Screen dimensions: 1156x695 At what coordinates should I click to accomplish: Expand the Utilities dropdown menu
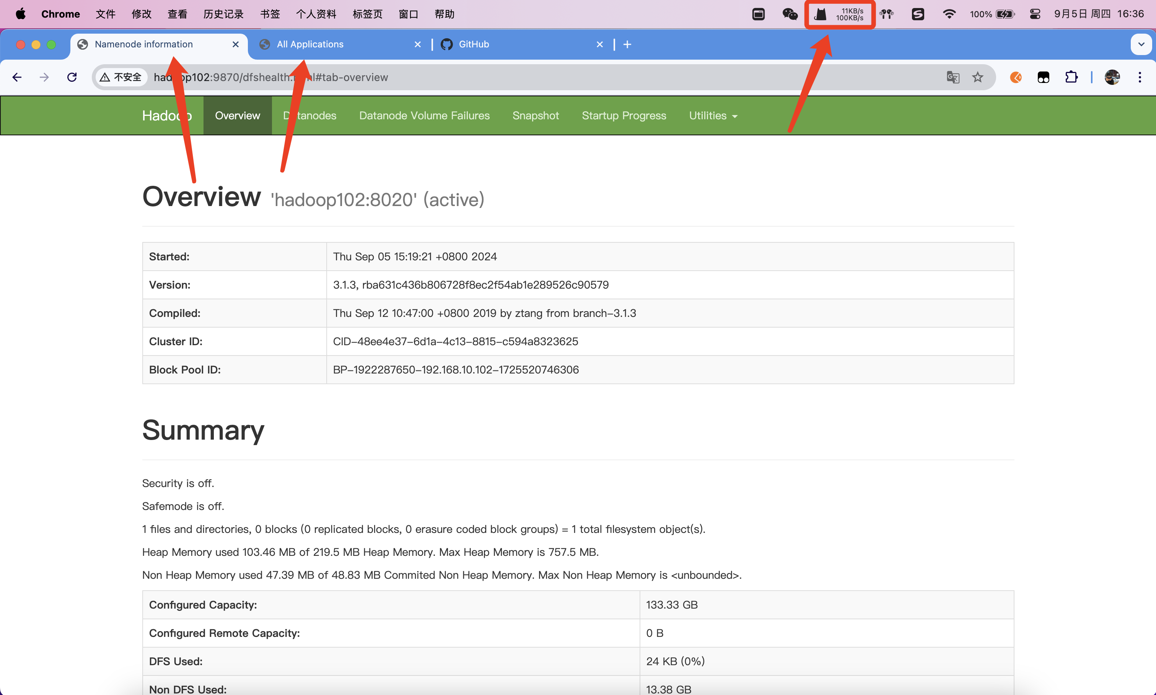[x=713, y=116]
